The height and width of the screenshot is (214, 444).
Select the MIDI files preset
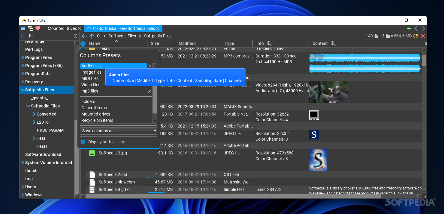[90, 78]
